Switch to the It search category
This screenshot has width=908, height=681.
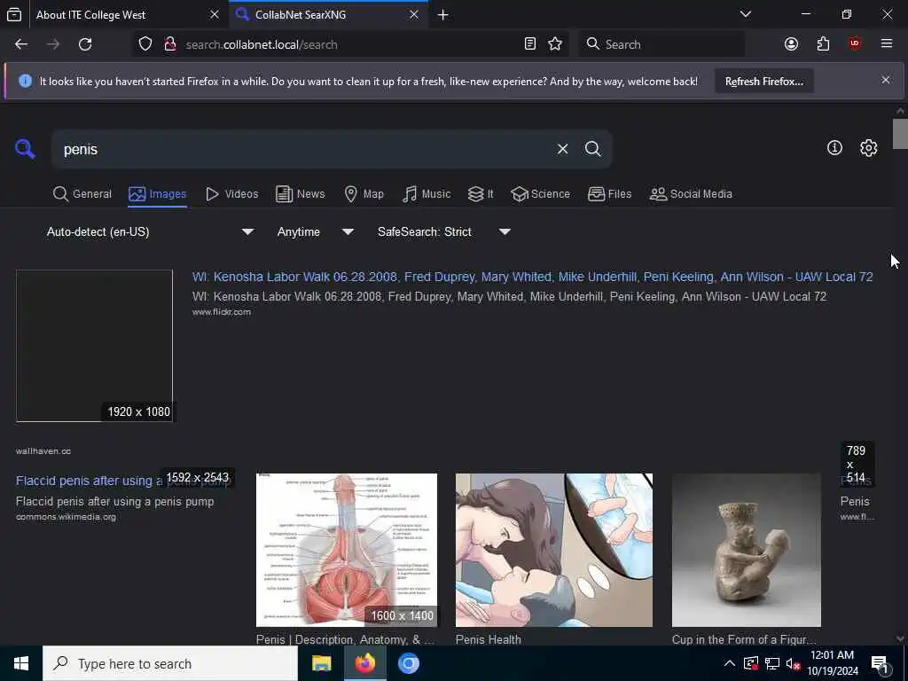(481, 194)
